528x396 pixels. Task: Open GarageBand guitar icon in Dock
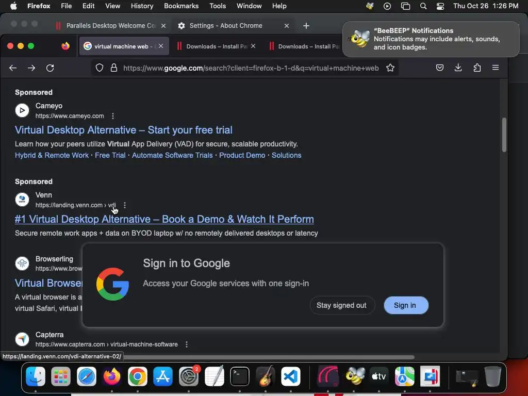266,376
